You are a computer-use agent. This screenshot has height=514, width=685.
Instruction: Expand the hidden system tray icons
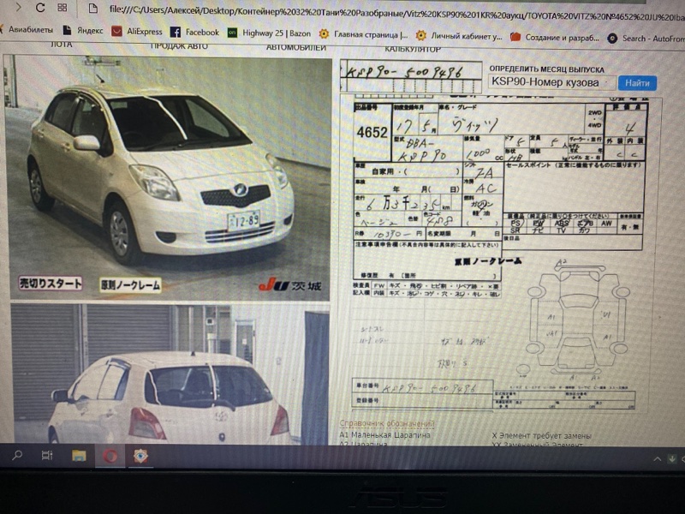[657, 459]
